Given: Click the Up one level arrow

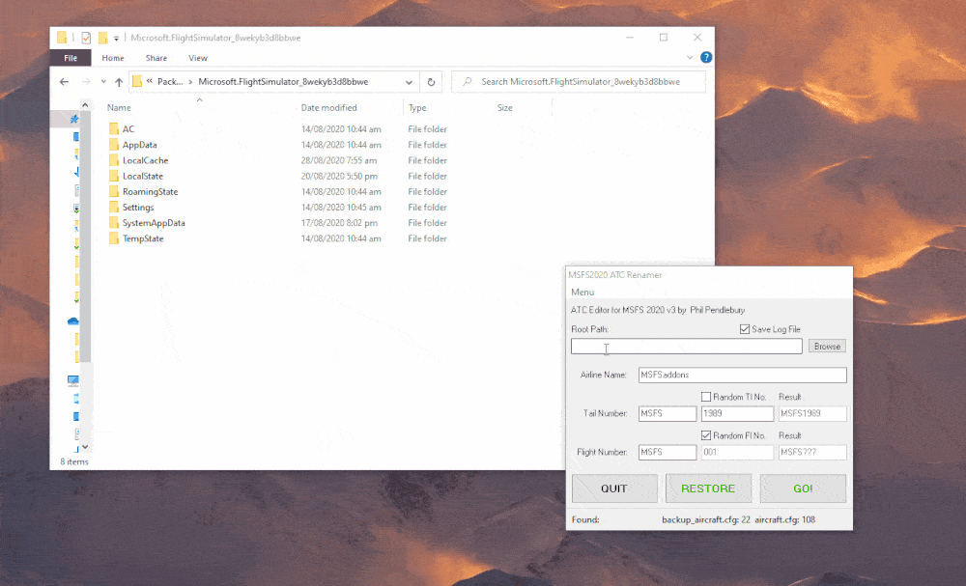Looking at the screenshot, I should pyautogui.click(x=119, y=82).
